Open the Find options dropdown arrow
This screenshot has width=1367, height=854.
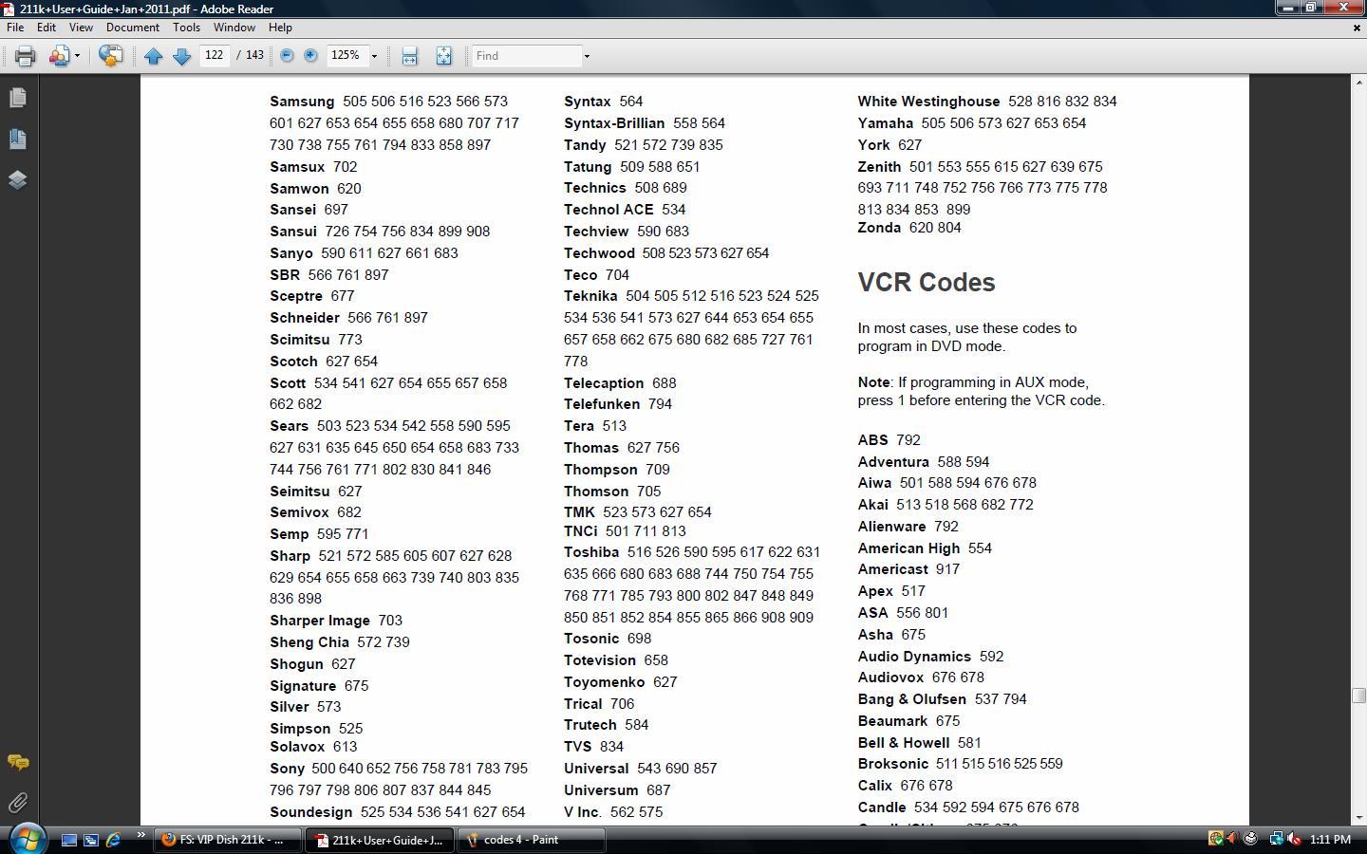click(587, 56)
